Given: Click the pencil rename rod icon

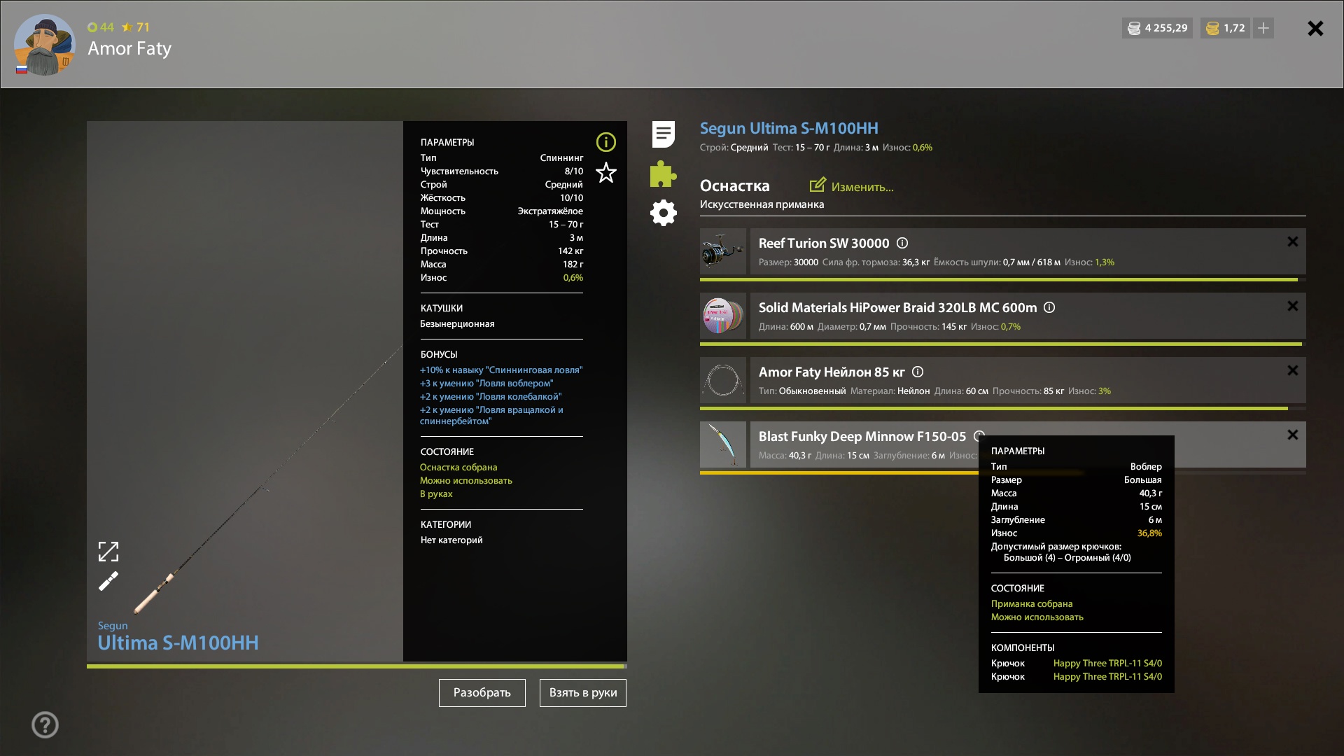Looking at the screenshot, I should point(108,581).
